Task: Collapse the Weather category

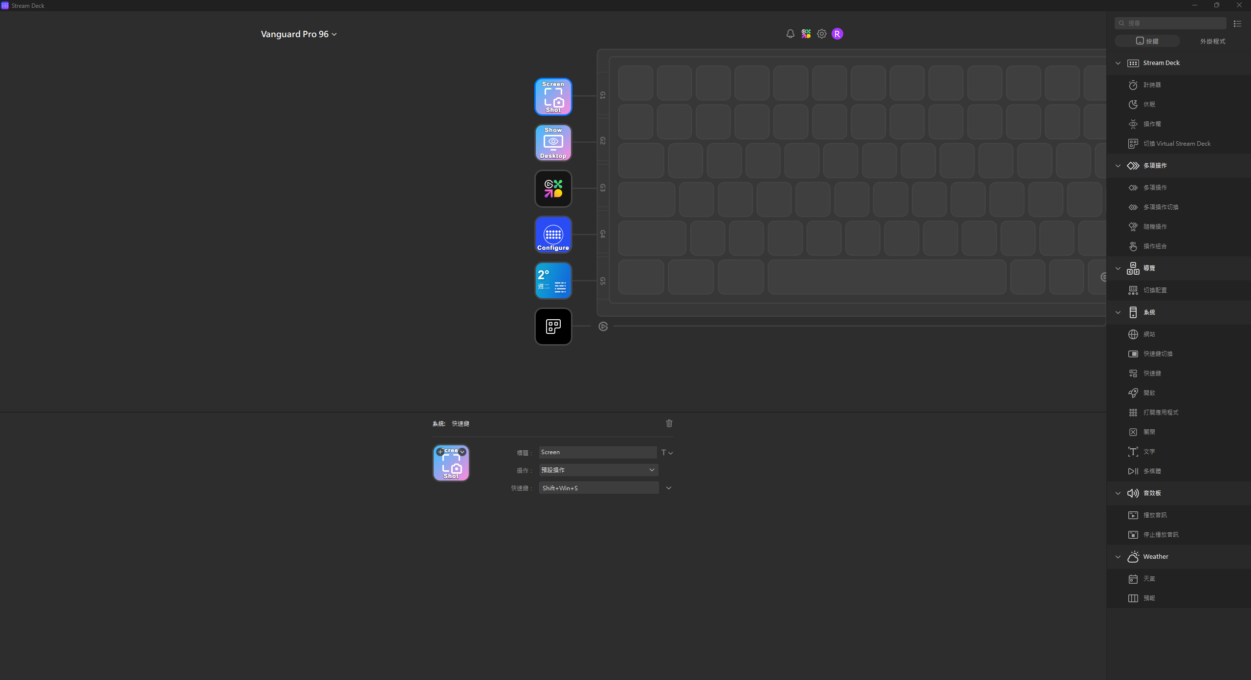Action: click(1118, 557)
